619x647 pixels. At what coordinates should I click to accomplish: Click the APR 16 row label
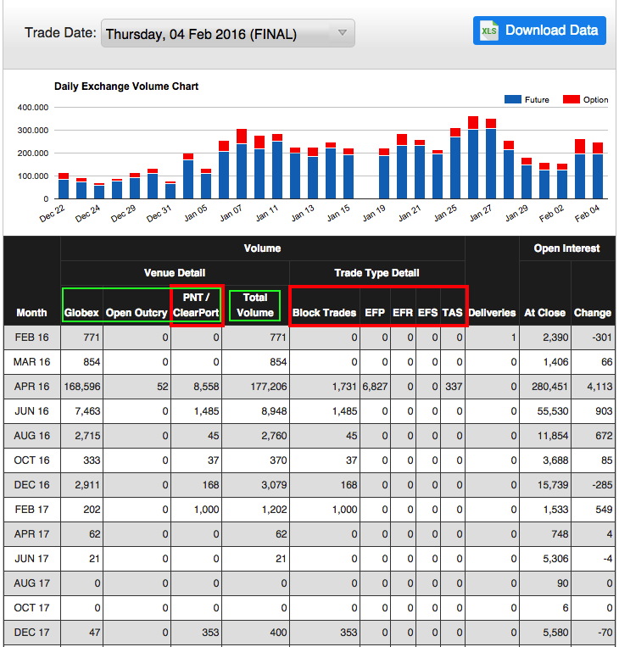31,387
